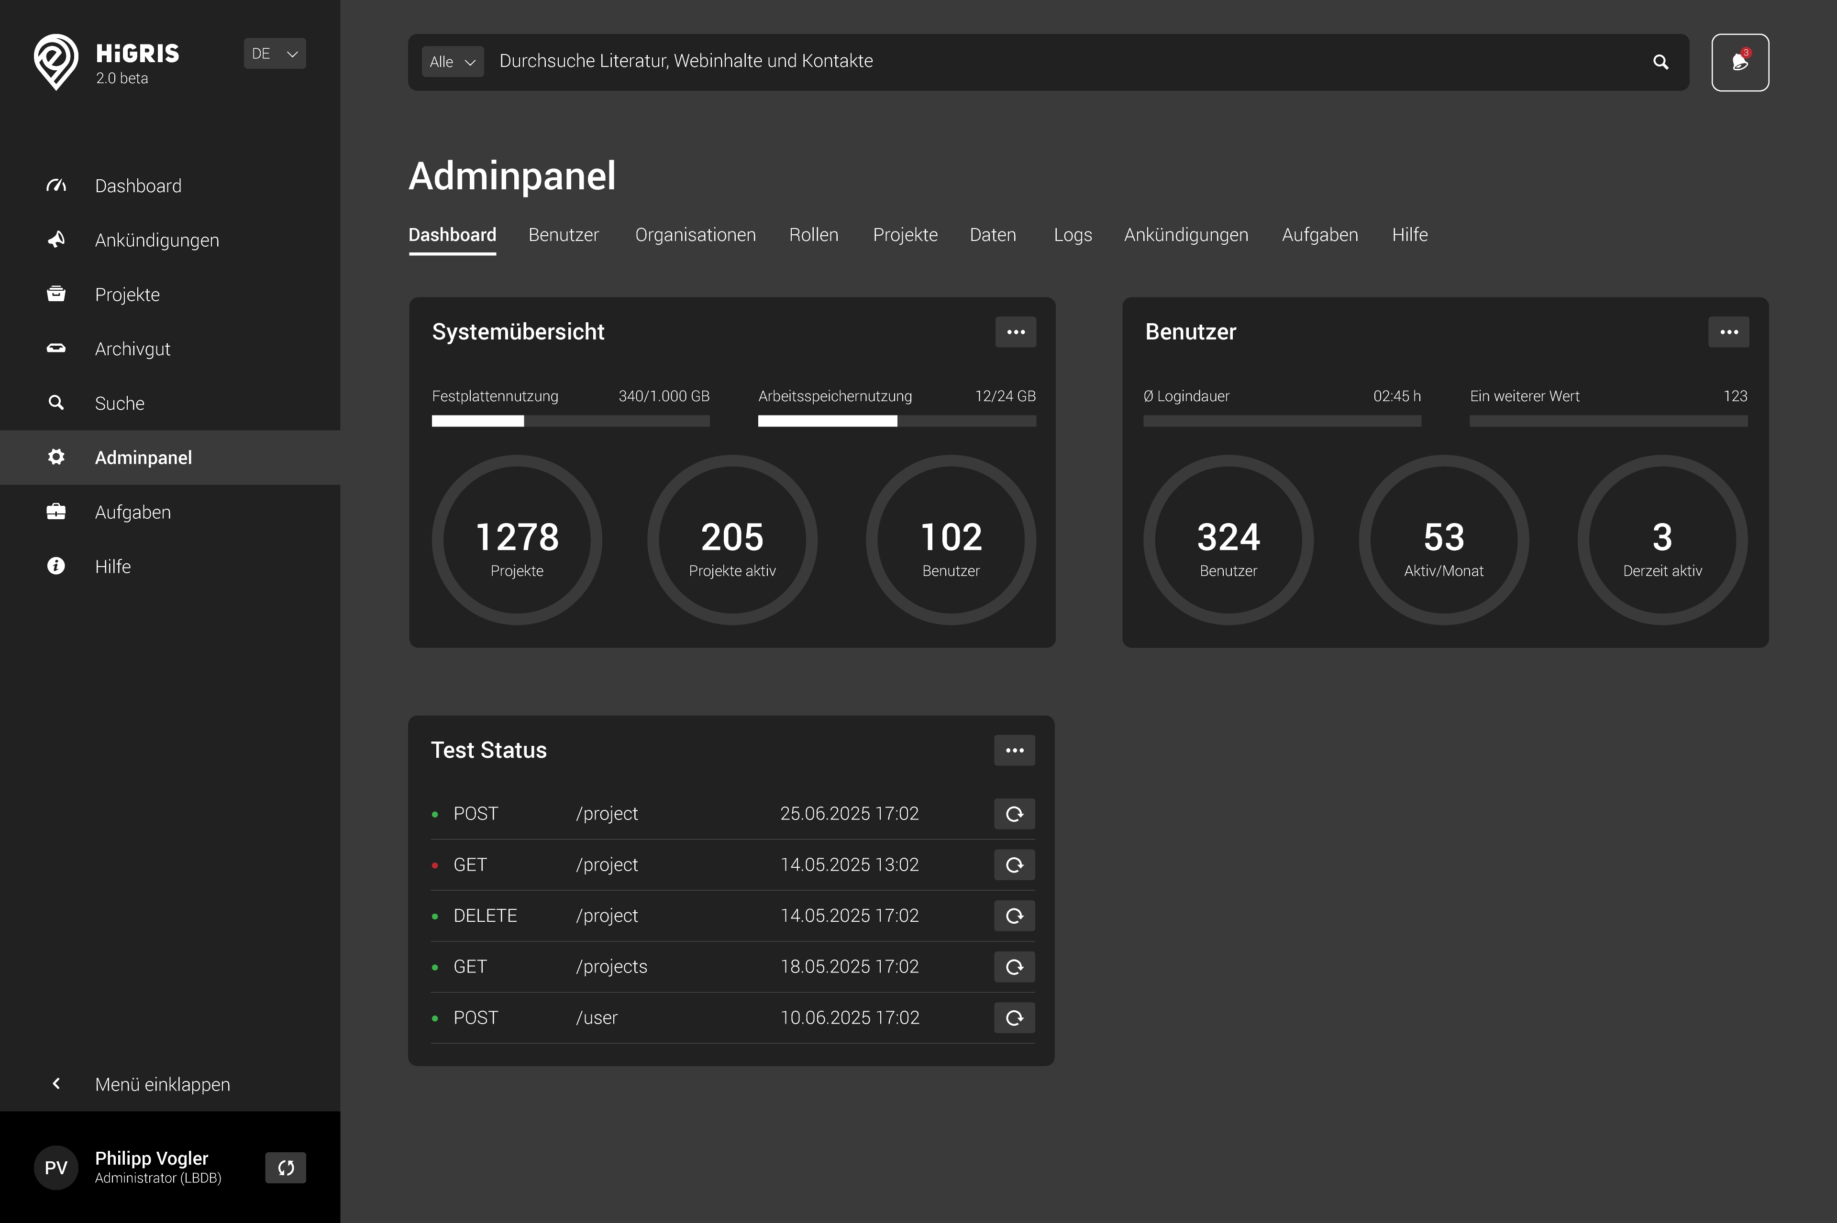
Task: Switch to the Organisationen tab
Action: pyautogui.click(x=695, y=235)
